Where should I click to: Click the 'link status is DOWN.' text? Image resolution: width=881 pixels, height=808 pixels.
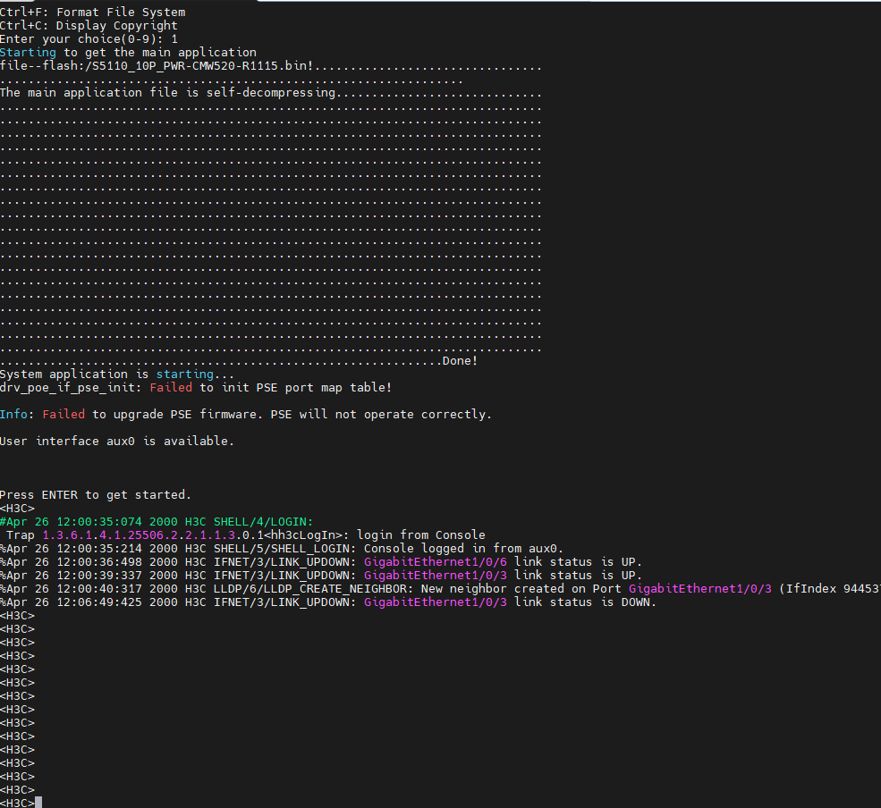point(590,602)
